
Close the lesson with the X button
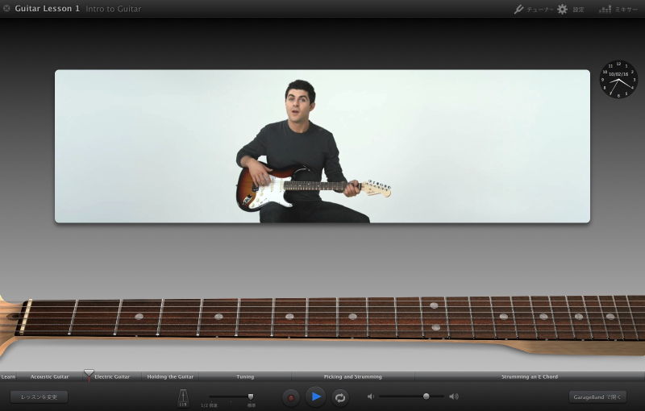(6, 9)
